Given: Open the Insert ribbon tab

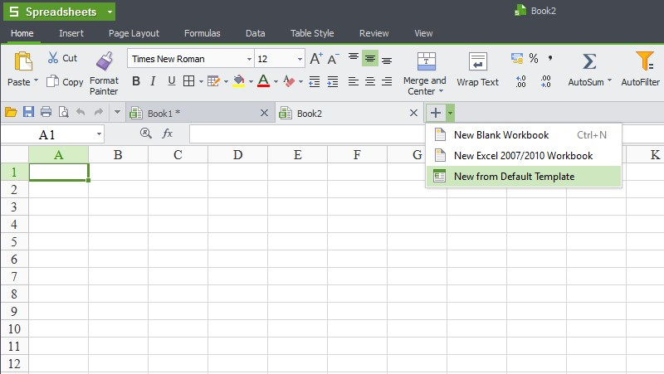Looking at the screenshot, I should [x=71, y=33].
